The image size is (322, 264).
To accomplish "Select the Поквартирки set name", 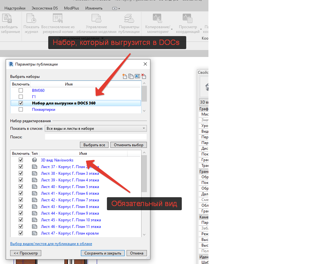I will coord(43,110).
